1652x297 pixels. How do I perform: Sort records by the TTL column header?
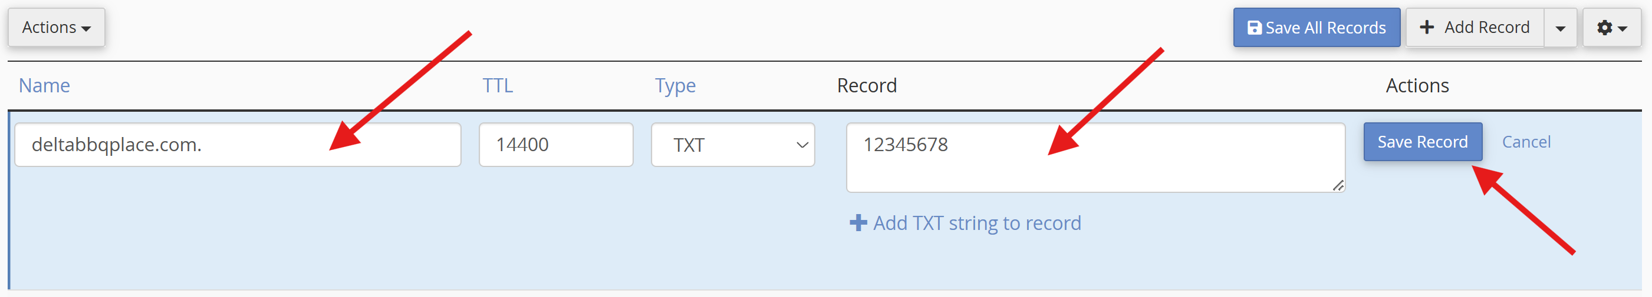point(497,85)
